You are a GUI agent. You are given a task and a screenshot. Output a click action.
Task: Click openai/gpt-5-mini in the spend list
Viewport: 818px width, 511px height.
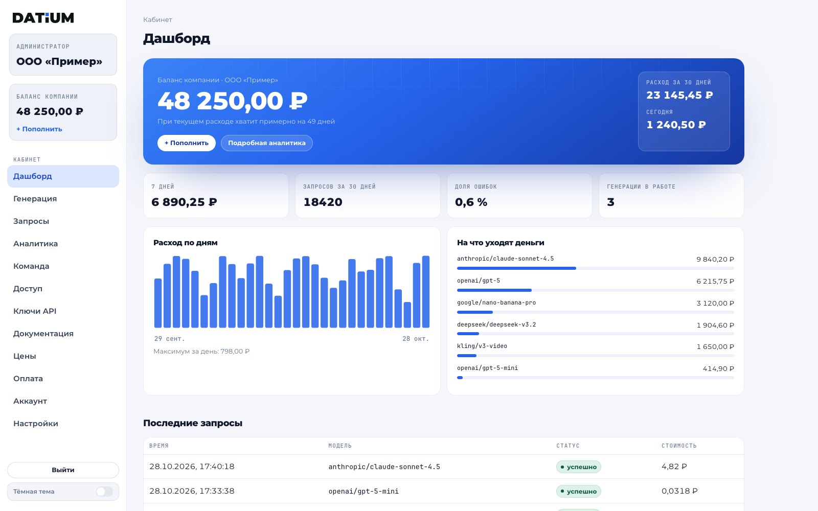(487, 368)
